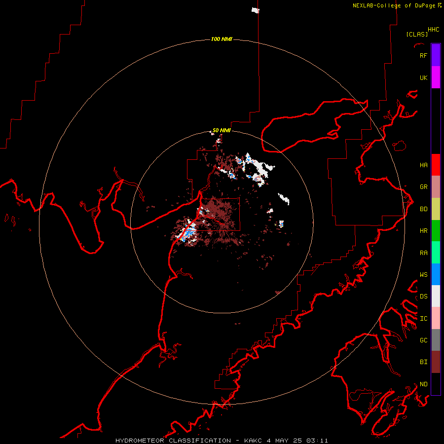Click the GR legend label

coord(423,187)
